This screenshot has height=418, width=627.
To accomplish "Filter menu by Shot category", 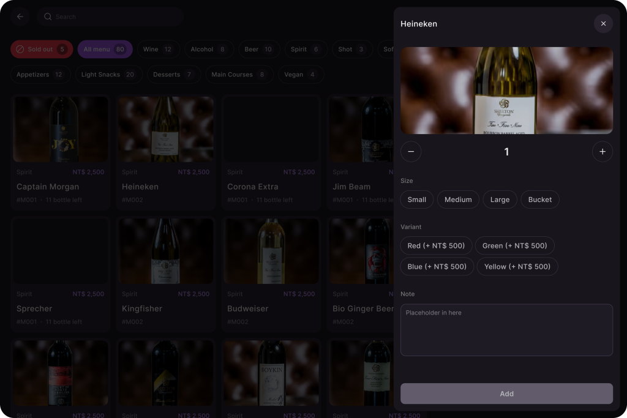I will click(352, 49).
